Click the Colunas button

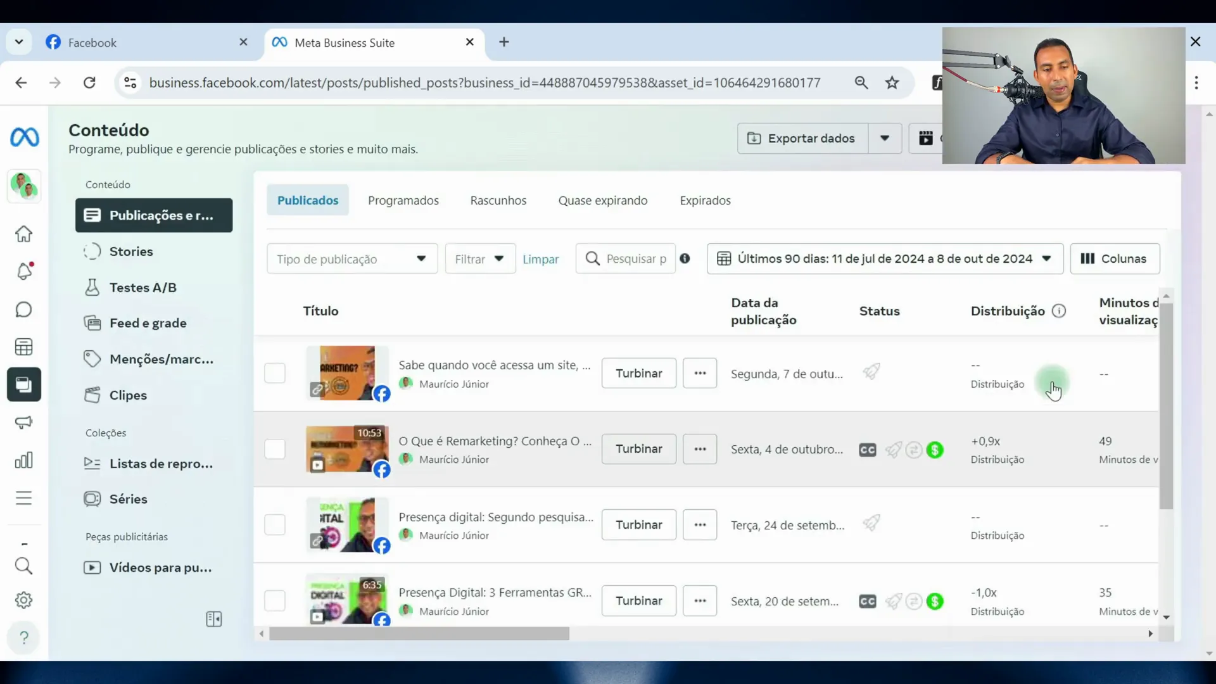(1115, 258)
